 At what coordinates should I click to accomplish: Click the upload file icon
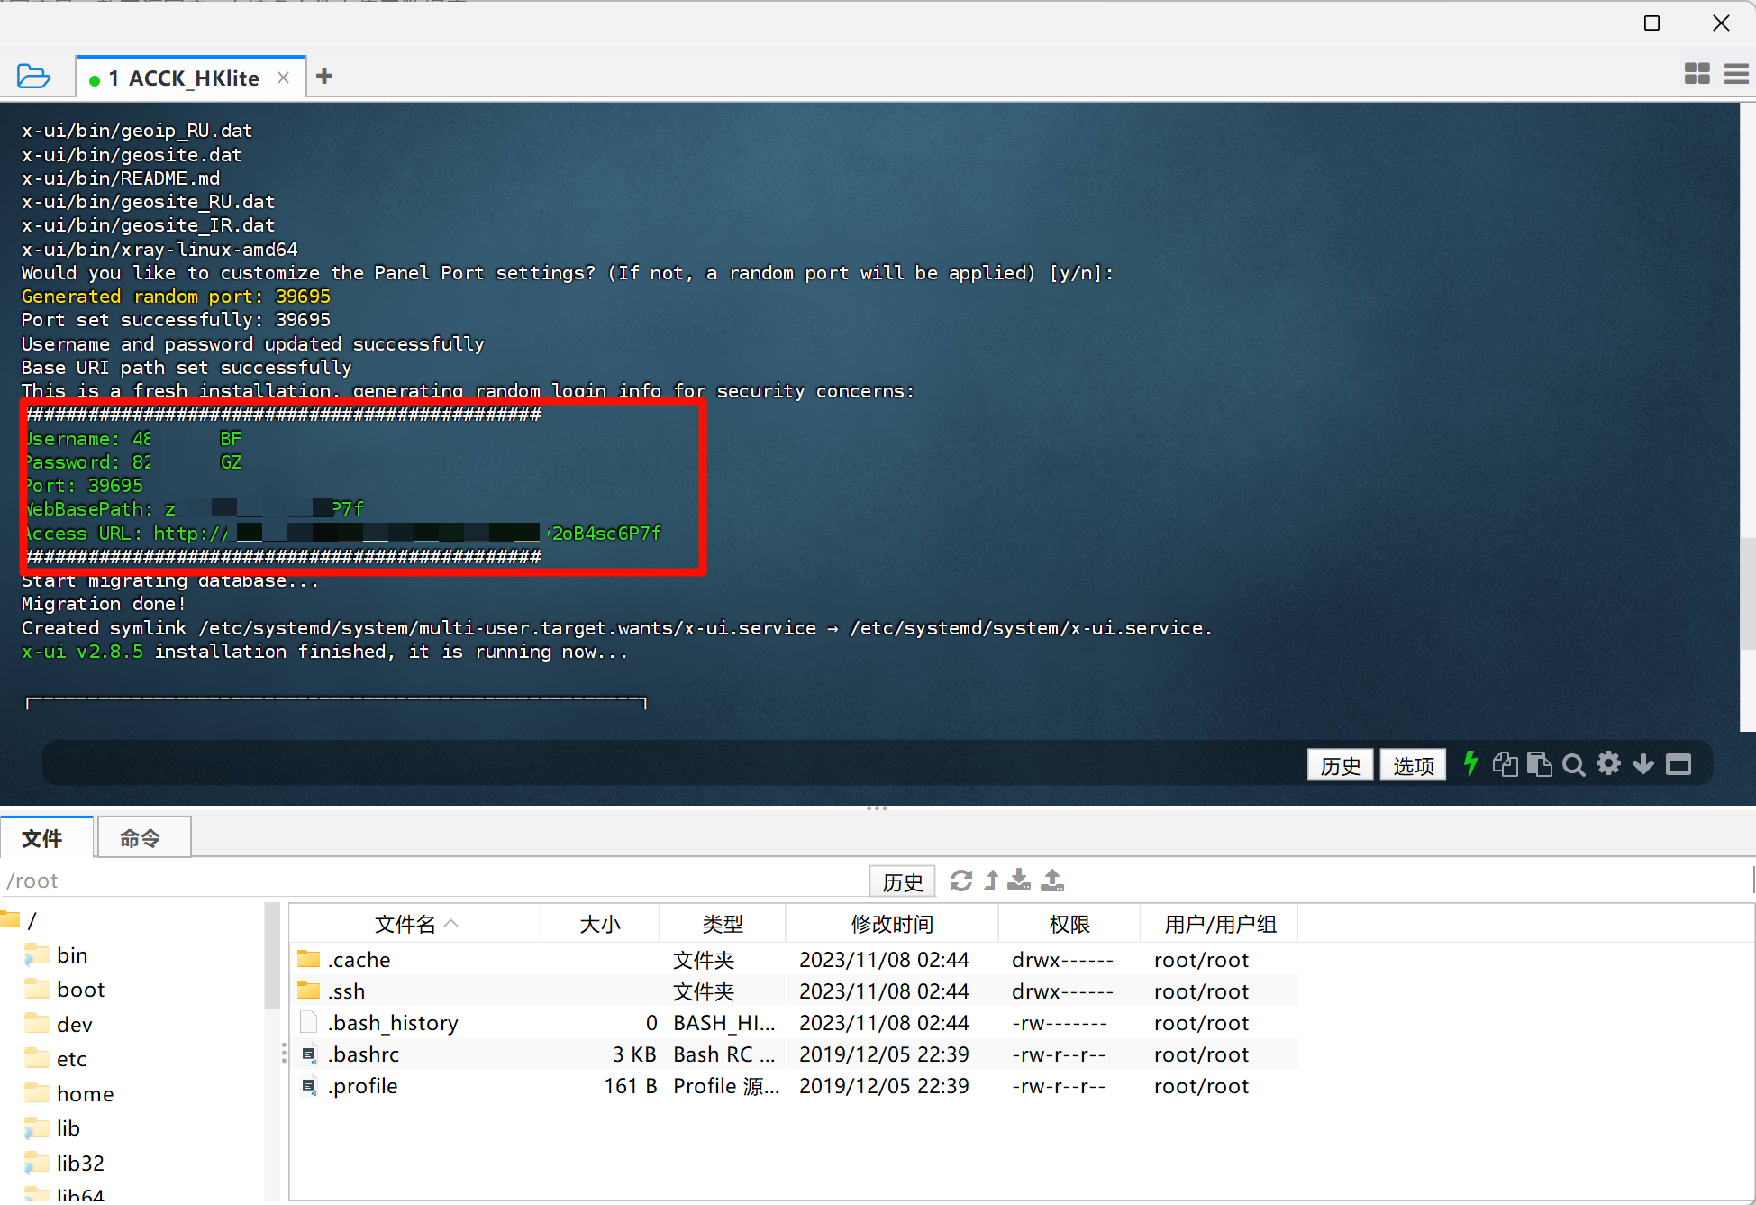pyautogui.click(x=1052, y=881)
